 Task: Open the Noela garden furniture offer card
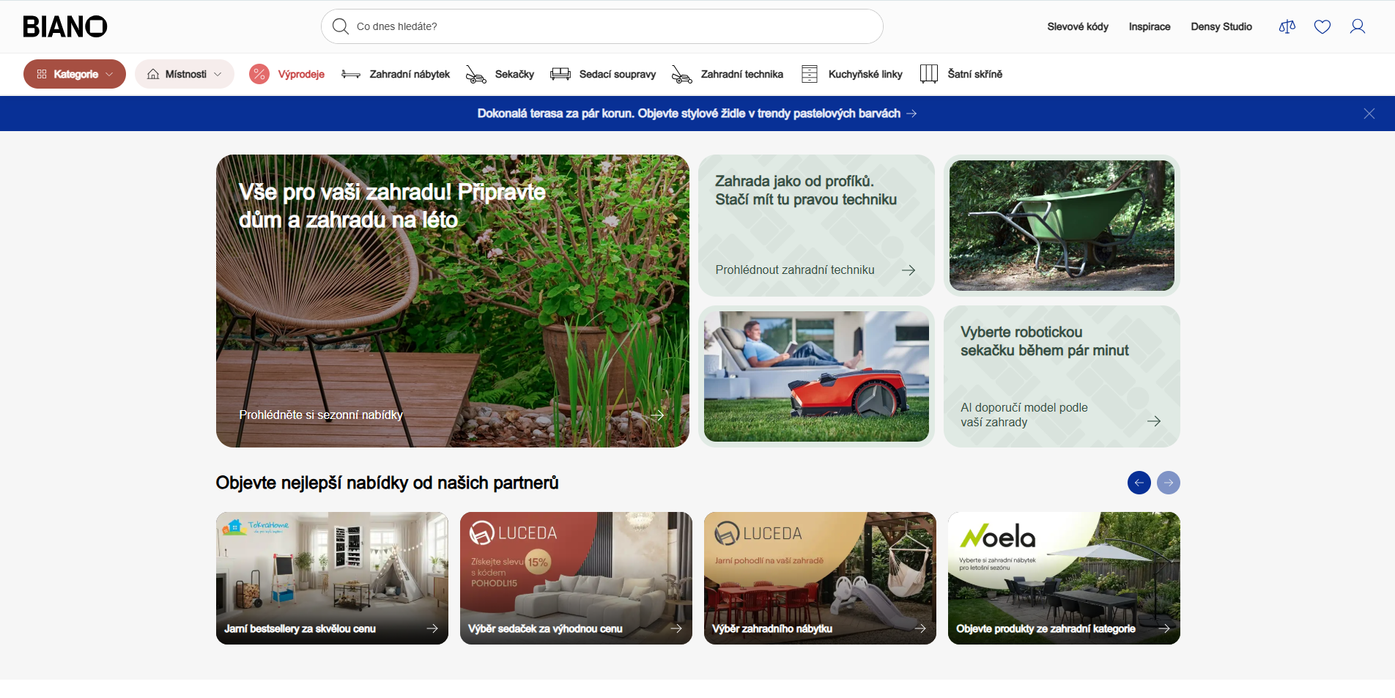tap(1063, 578)
